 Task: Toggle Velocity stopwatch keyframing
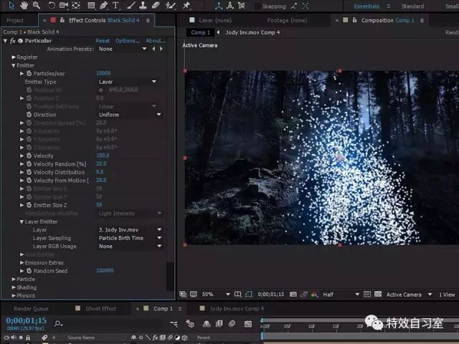[29, 156]
